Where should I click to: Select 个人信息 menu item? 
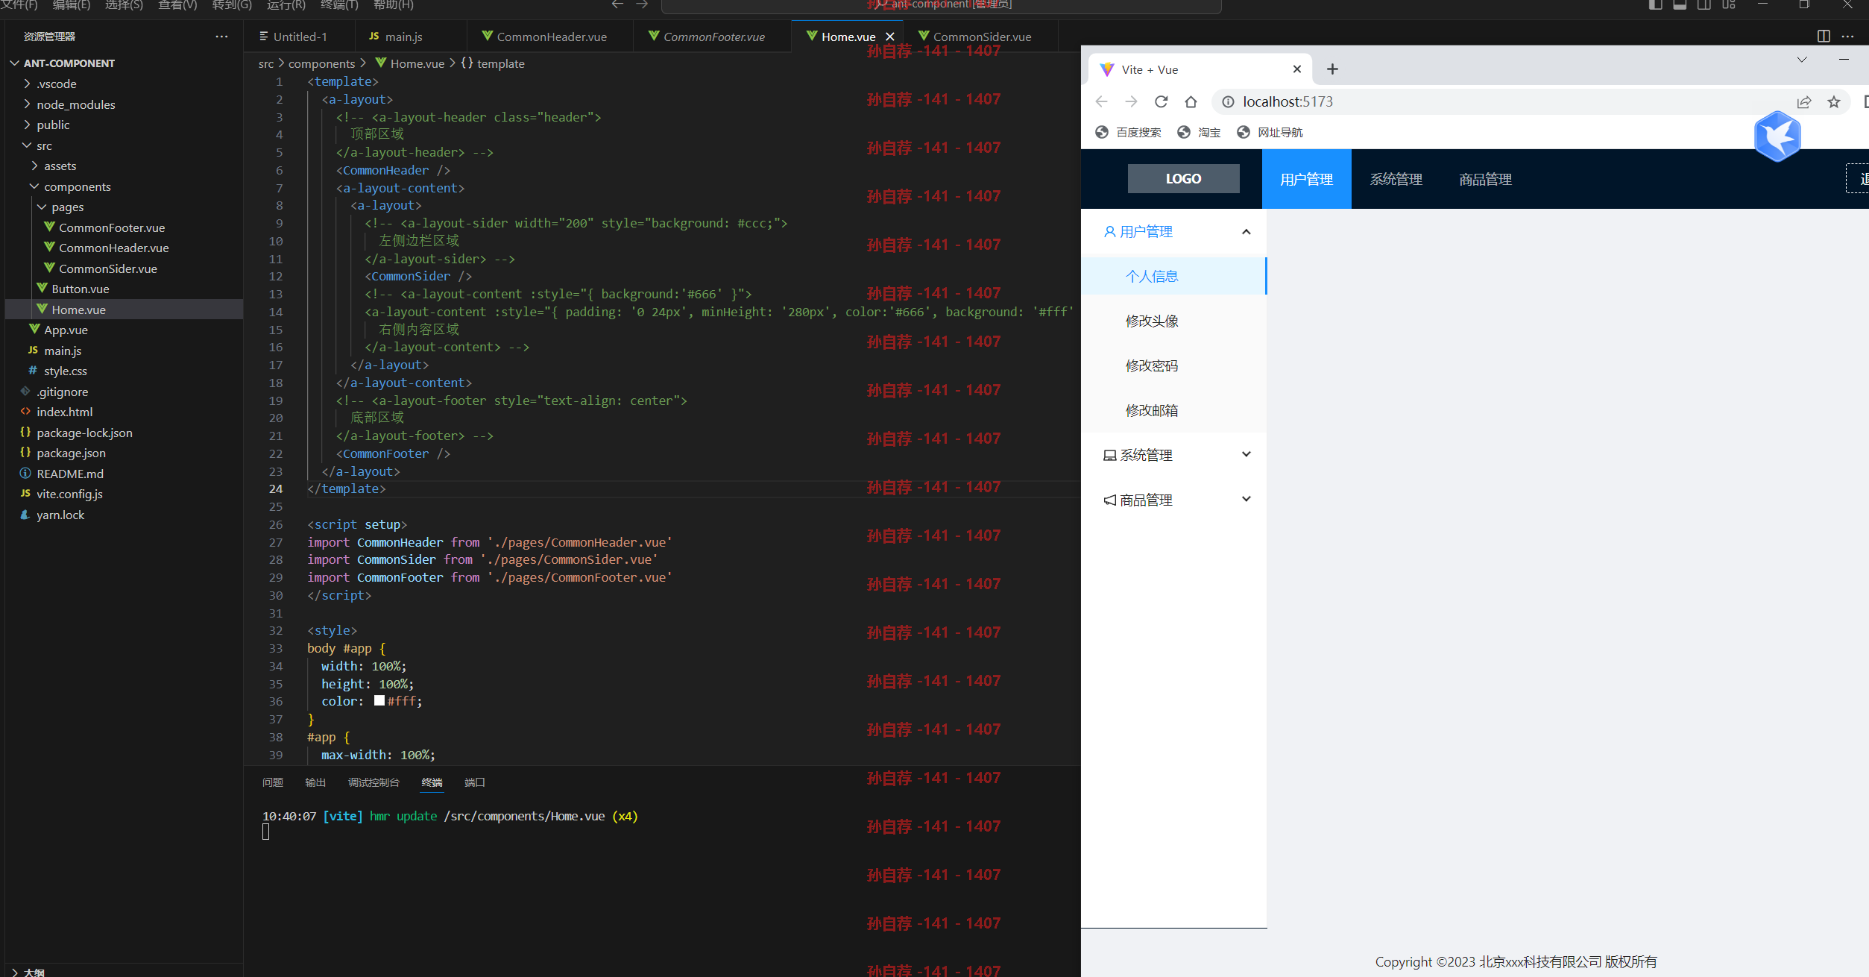click(x=1174, y=276)
